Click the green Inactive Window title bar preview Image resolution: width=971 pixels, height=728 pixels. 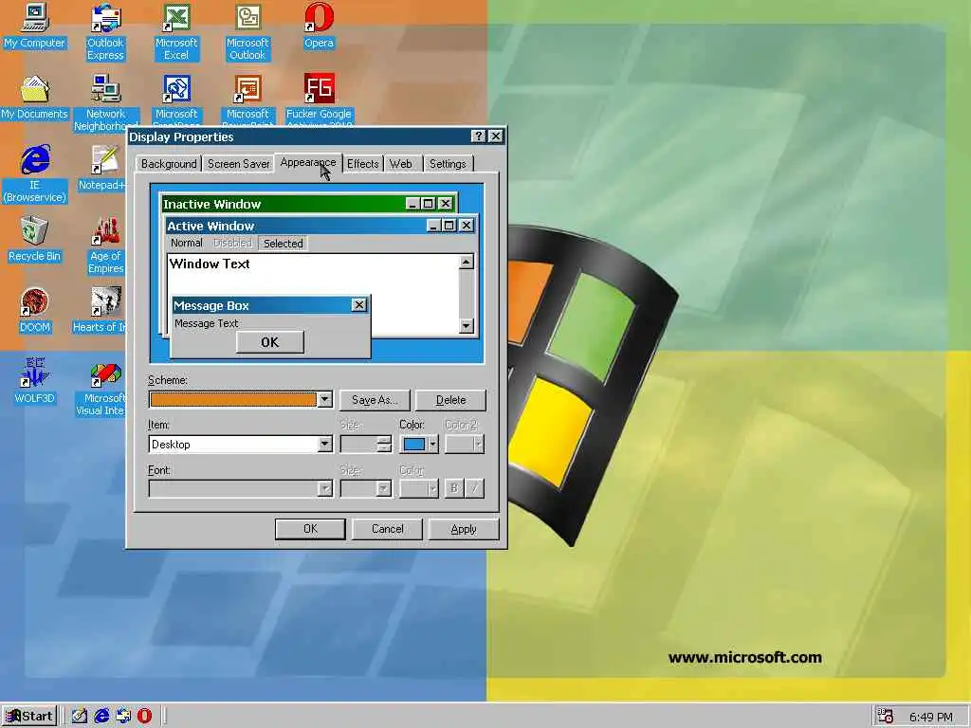308,204
